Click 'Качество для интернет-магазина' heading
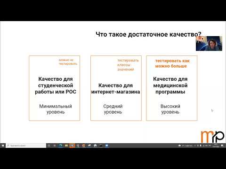The image size is (226, 169). (x=116, y=89)
